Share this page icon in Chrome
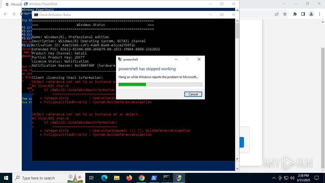Image resolution: width=325 pixels, height=183 pixels. coord(277,14)
